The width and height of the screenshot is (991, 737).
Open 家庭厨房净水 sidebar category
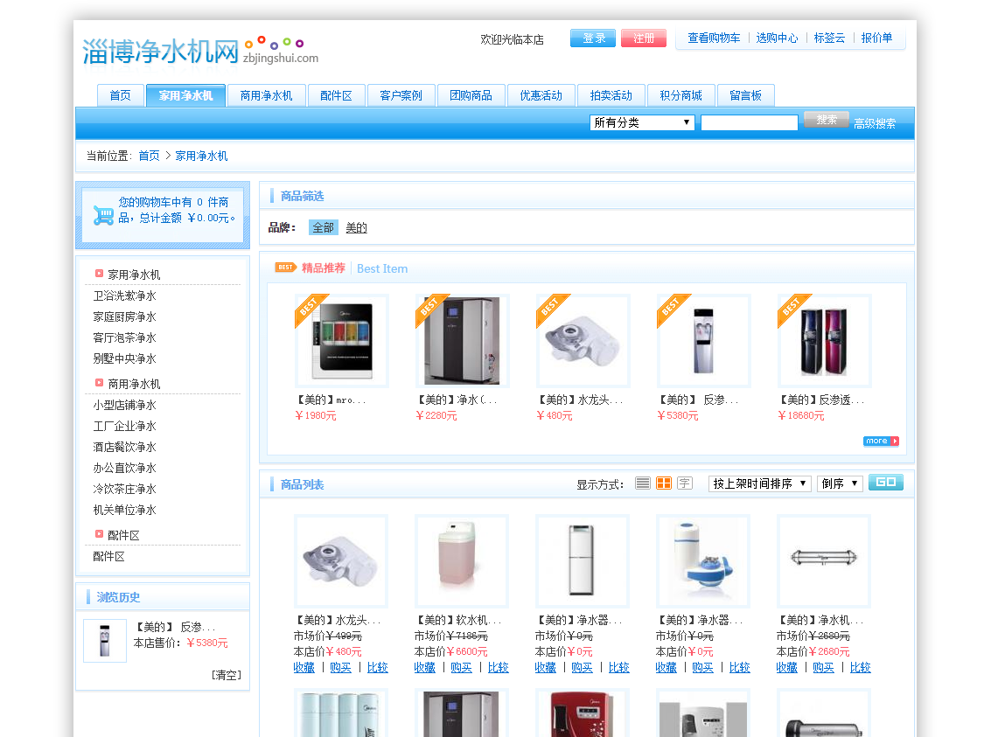124,316
